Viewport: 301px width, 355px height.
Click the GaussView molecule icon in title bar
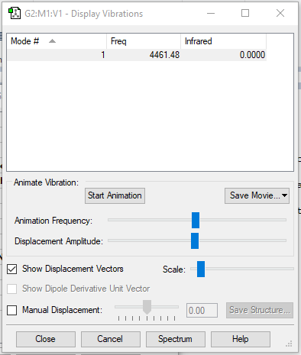tap(15, 13)
